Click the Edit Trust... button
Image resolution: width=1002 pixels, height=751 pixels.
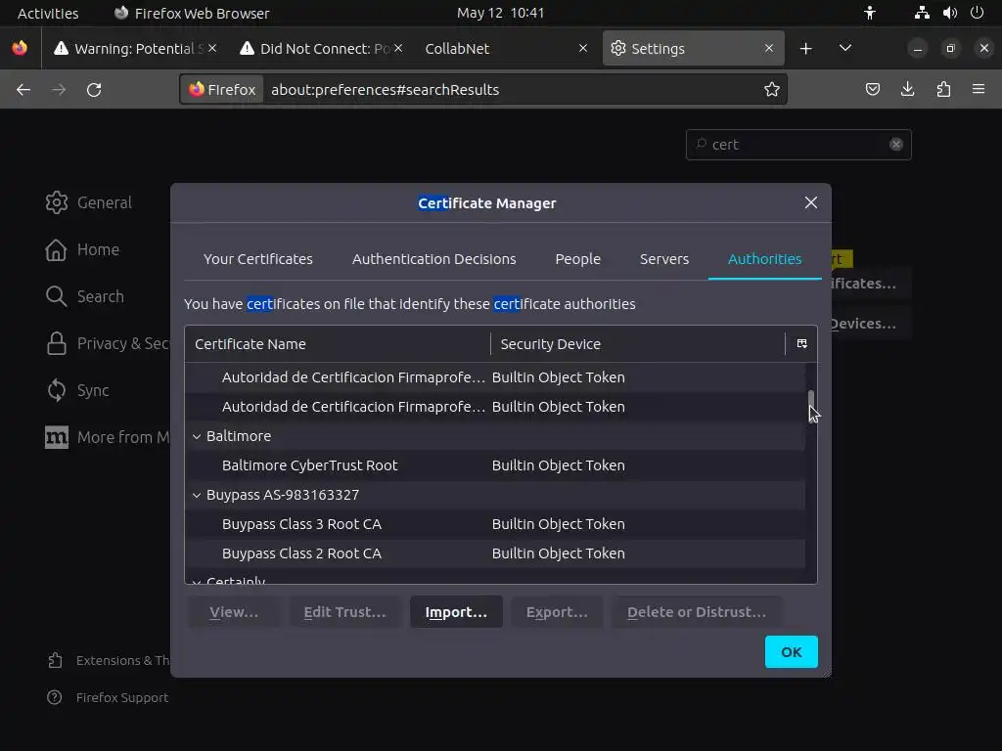point(345,612)
